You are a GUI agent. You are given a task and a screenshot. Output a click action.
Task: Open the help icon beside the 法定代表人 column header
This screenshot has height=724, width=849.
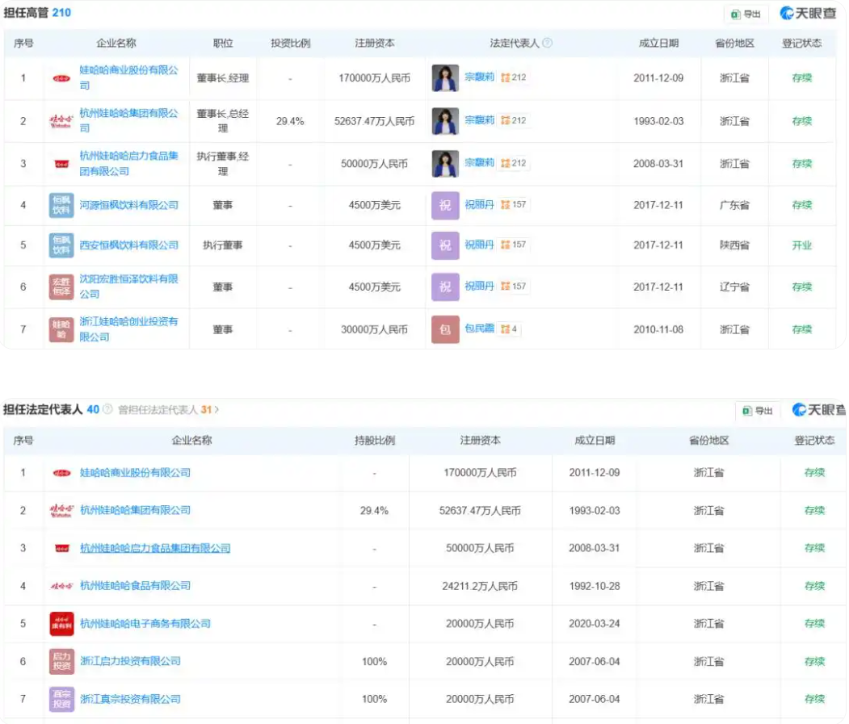click(x=548, y=43)
